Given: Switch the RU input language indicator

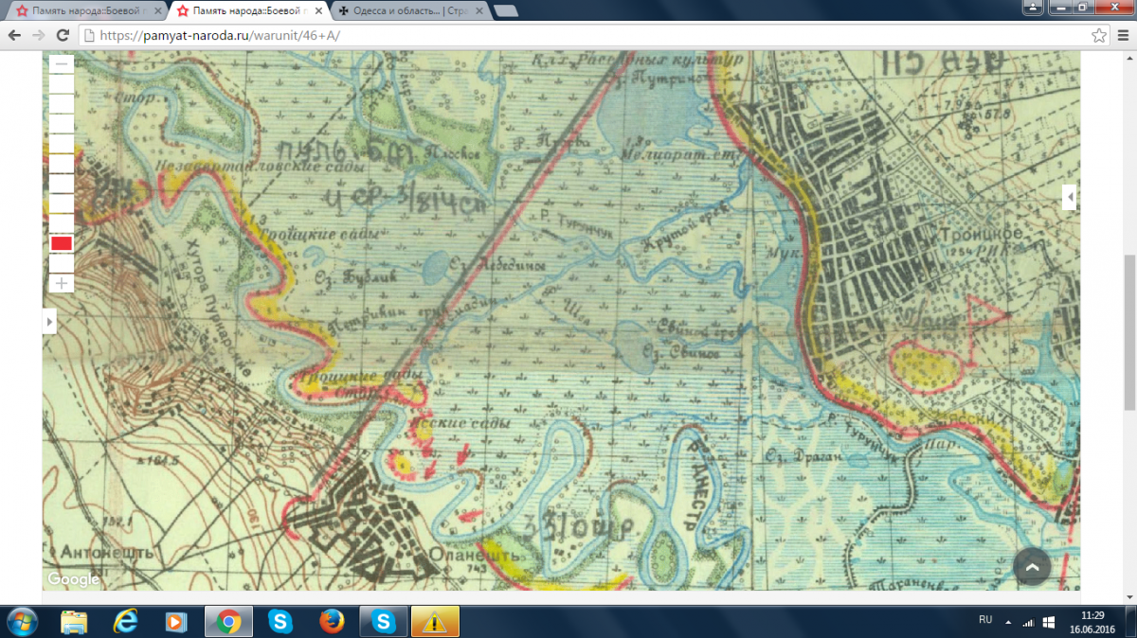Looking at the screenshot, I should (985, 619).
